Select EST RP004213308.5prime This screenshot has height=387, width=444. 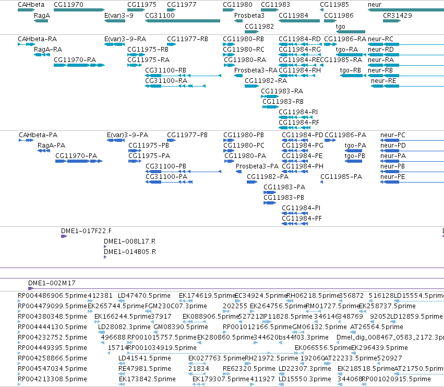pyautogui.click(x=52, y=379)
